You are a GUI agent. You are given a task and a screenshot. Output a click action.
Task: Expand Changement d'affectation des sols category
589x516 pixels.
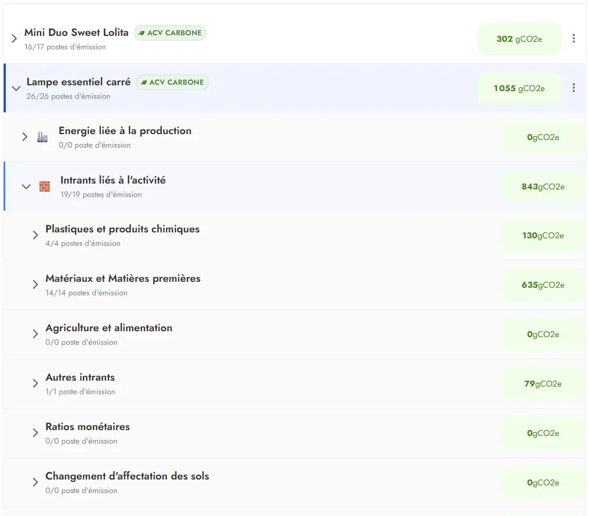click(x=35, y=482)
